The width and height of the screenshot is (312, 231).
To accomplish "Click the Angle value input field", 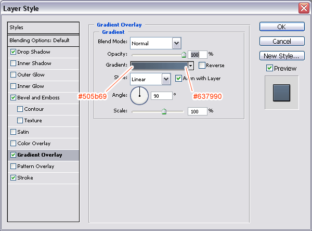I will (x=161, y=96).
